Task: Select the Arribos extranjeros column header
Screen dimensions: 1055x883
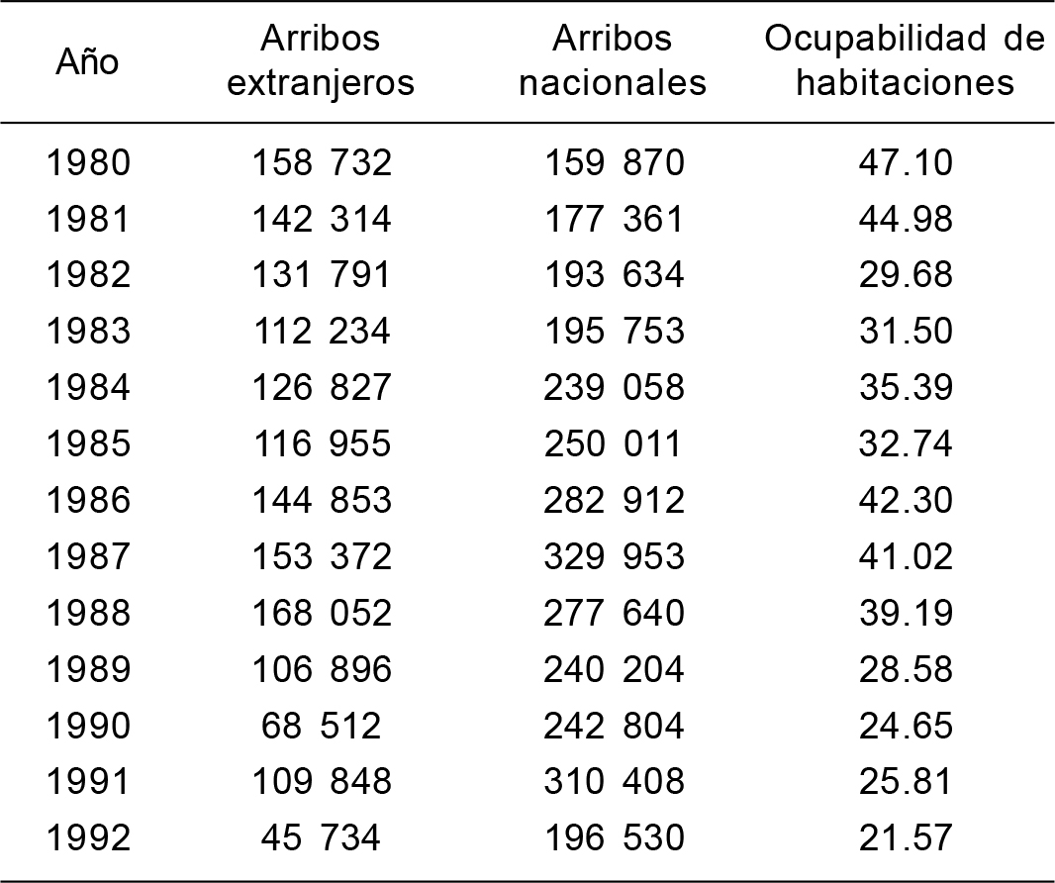Action: (x=321, y=61)
